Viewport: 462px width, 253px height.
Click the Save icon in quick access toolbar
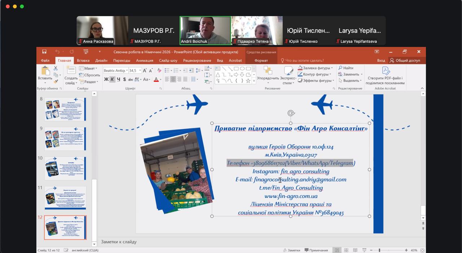pos(44,52)
